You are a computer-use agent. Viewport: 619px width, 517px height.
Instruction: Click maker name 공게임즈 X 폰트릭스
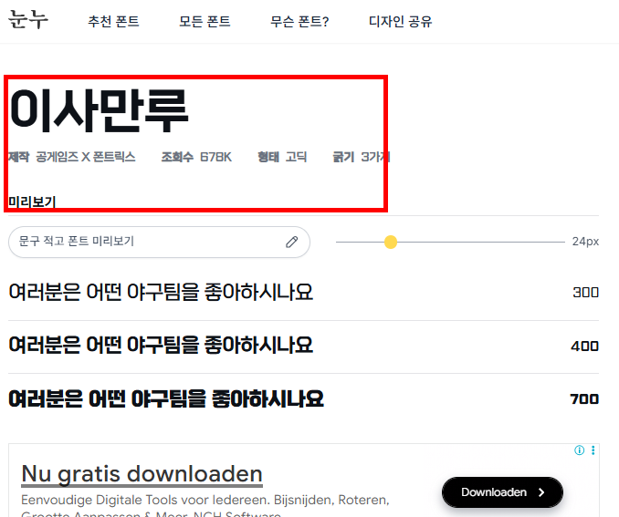pyautogui.click(x=85, y=157)
